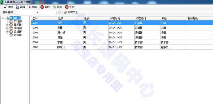213x104 pixels.
Task: Select the row with 工号 10002
Action: (122, 47)
